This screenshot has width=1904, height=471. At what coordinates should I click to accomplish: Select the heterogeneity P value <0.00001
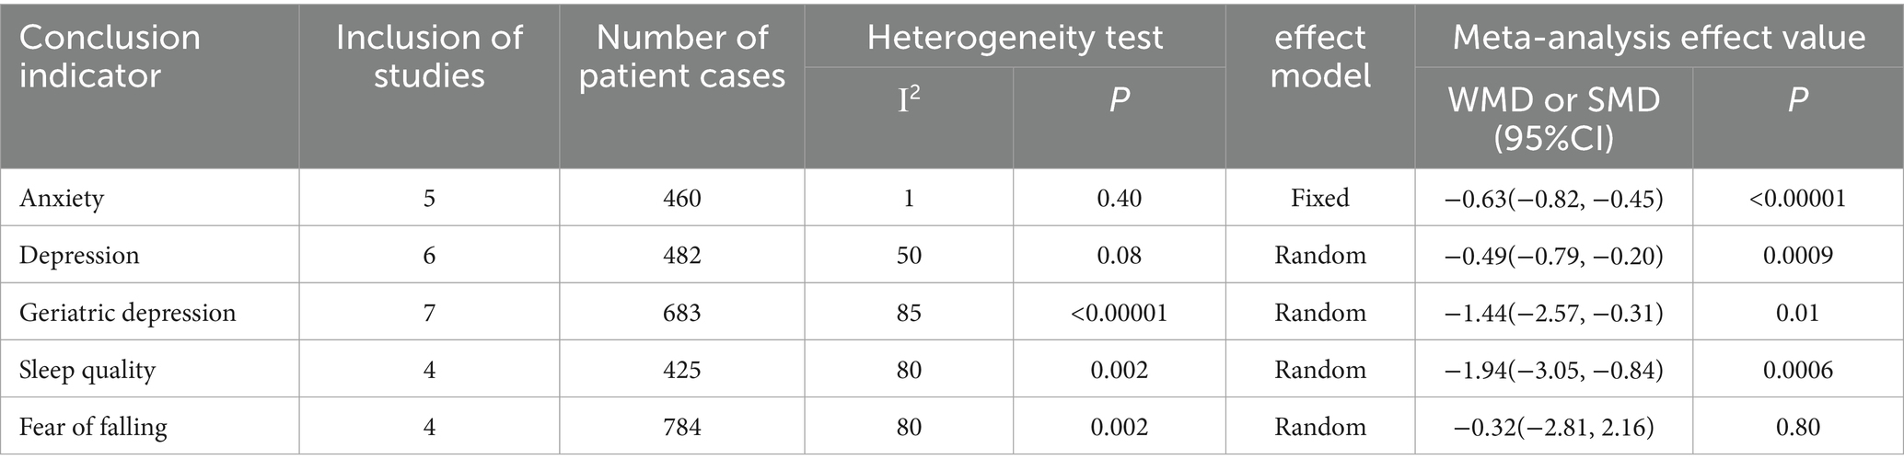click(1119, 313)
